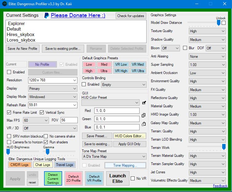Open Volumetric Effects Quality dropdown
232x192 pixels.
click(x=207, y=181)
